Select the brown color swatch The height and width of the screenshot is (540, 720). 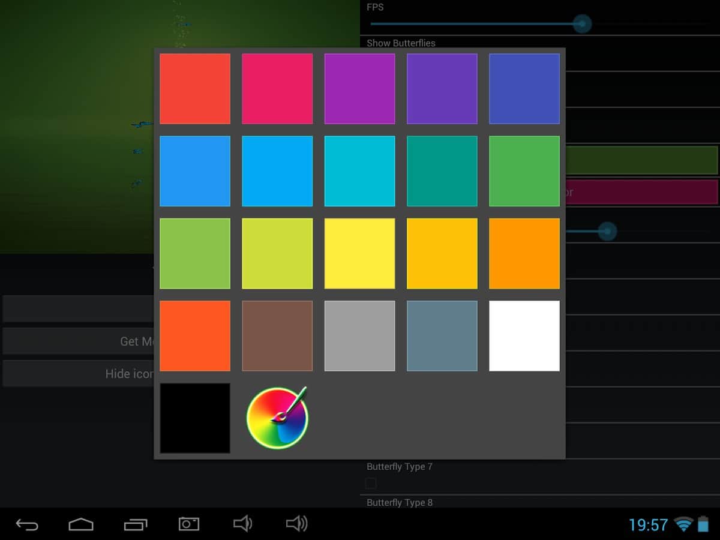(x=277, y=335)
